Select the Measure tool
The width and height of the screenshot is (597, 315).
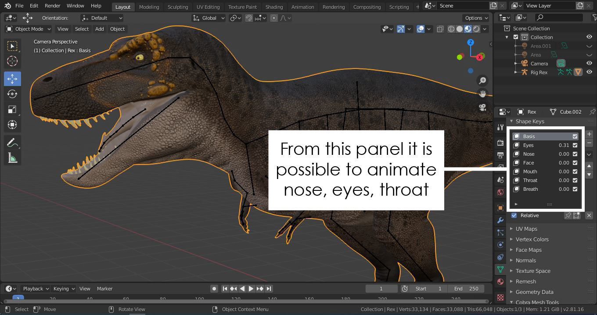coord(12,158)
